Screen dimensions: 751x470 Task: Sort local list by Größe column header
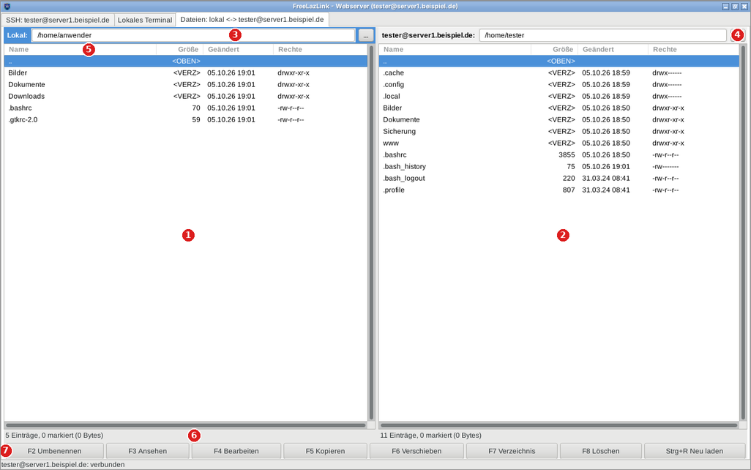click(179, 49)
